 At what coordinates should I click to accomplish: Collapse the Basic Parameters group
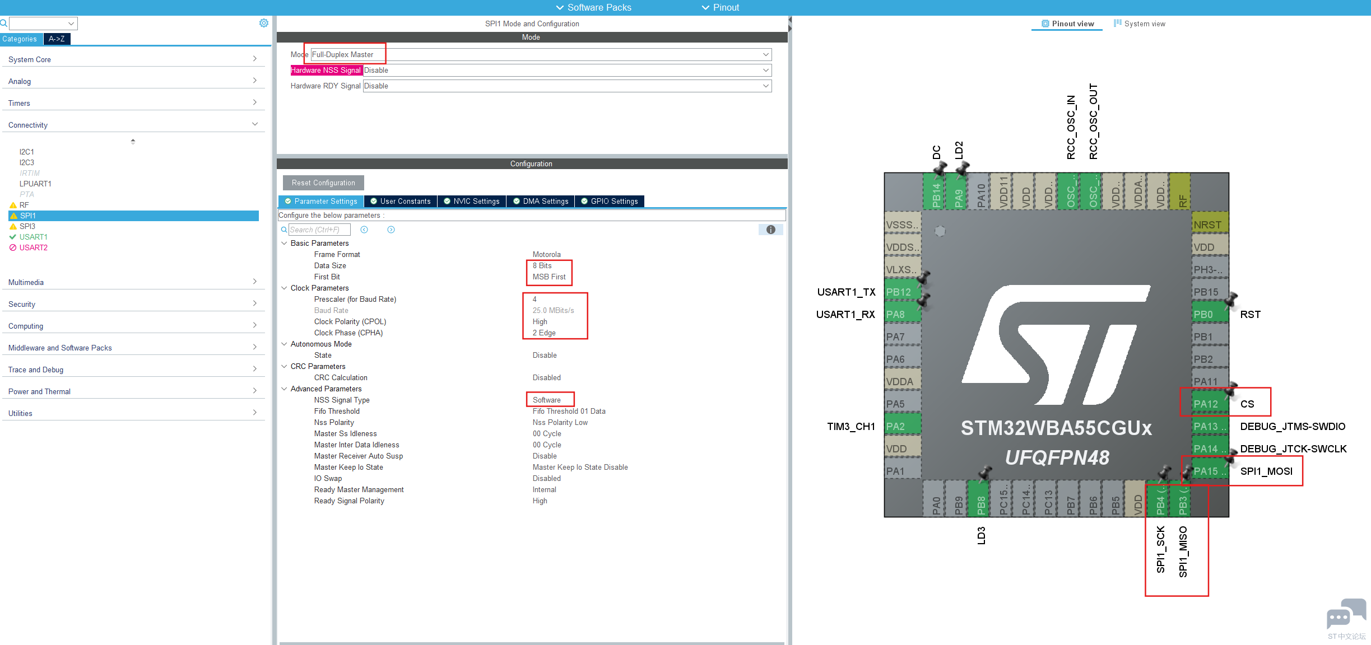coord(284,243)
